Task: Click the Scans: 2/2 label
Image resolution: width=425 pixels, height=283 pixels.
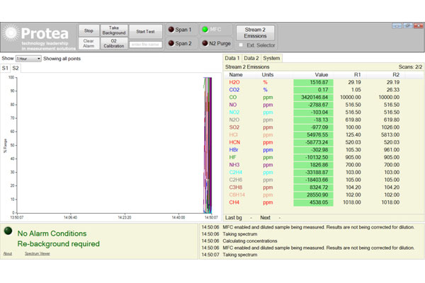Action: [x=410, y=67]
